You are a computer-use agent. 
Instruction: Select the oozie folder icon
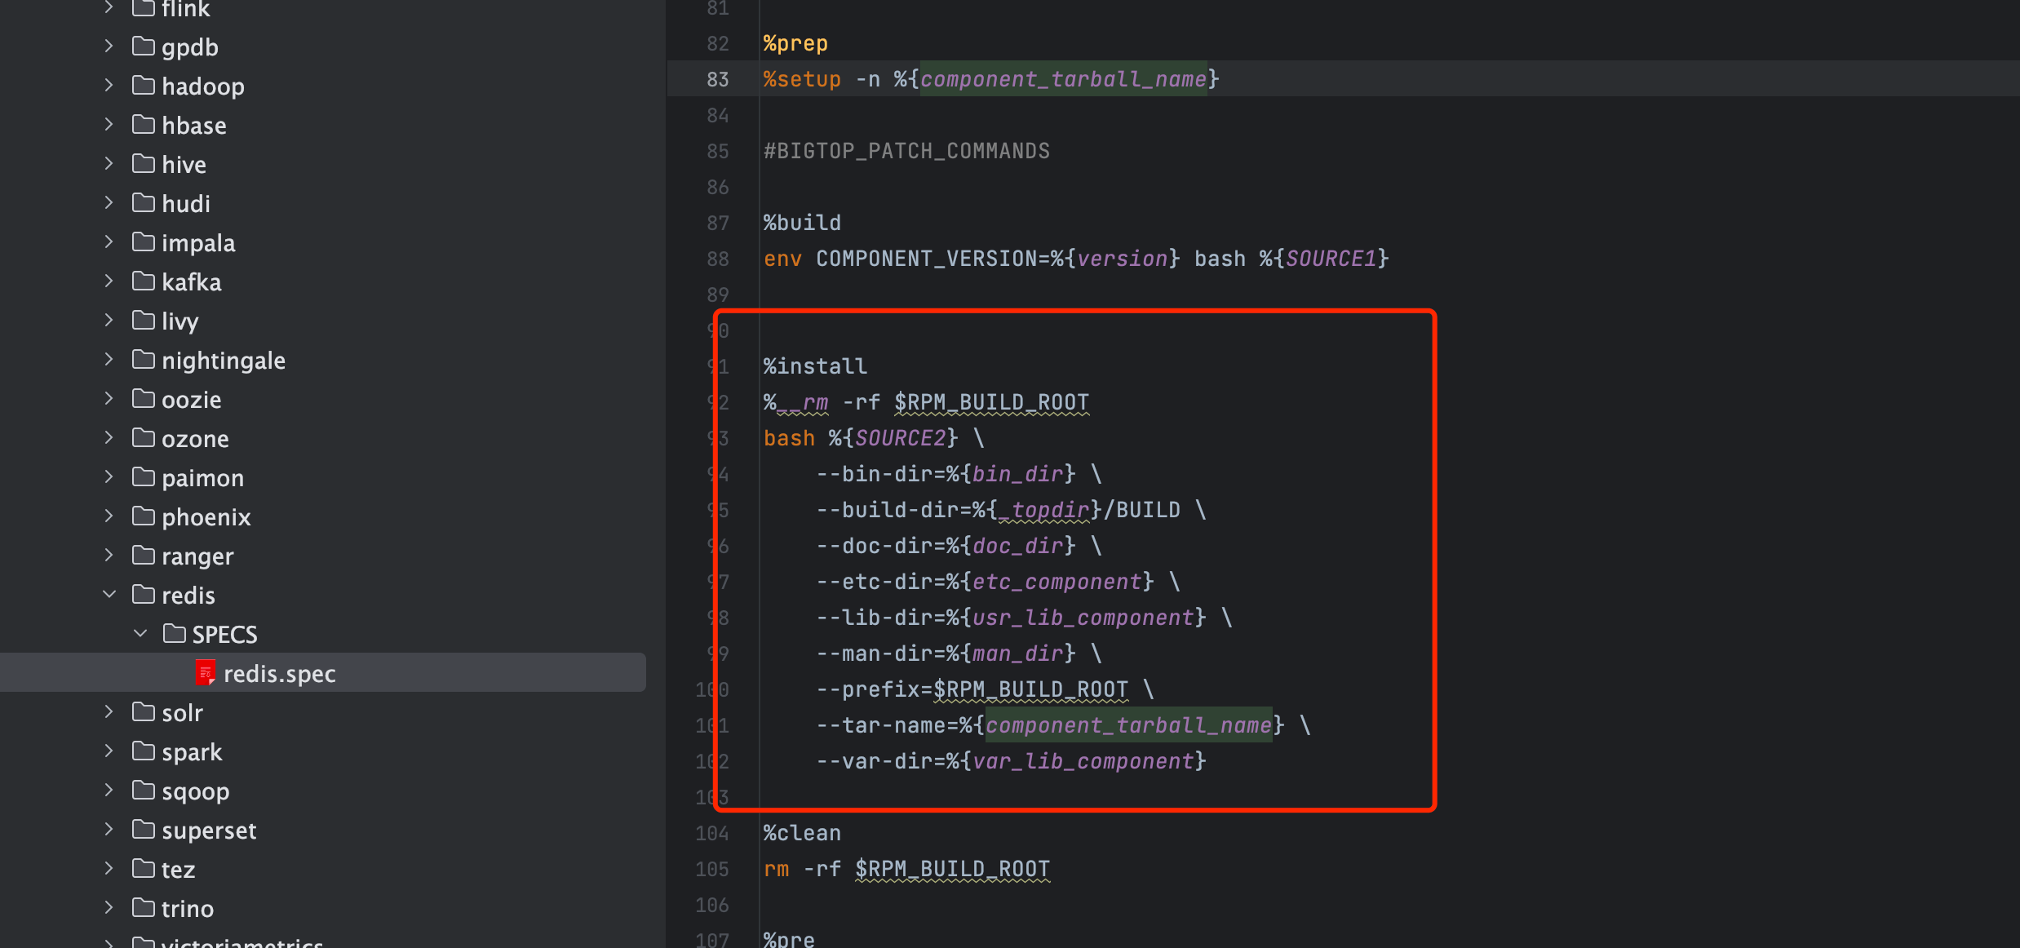click(x=144, y=398)
